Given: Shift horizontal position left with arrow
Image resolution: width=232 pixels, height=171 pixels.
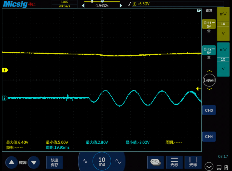Looking at the screenshot, I should pos(83,6).
